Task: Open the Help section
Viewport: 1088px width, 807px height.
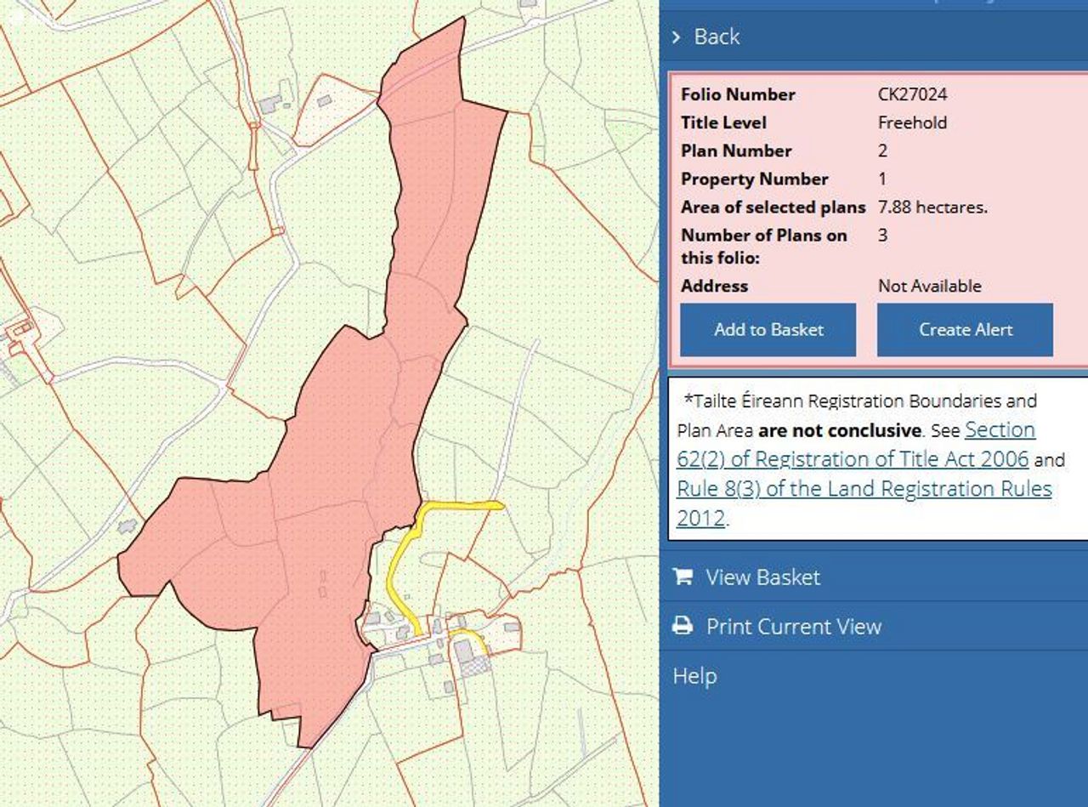Action: pos(694,676)
